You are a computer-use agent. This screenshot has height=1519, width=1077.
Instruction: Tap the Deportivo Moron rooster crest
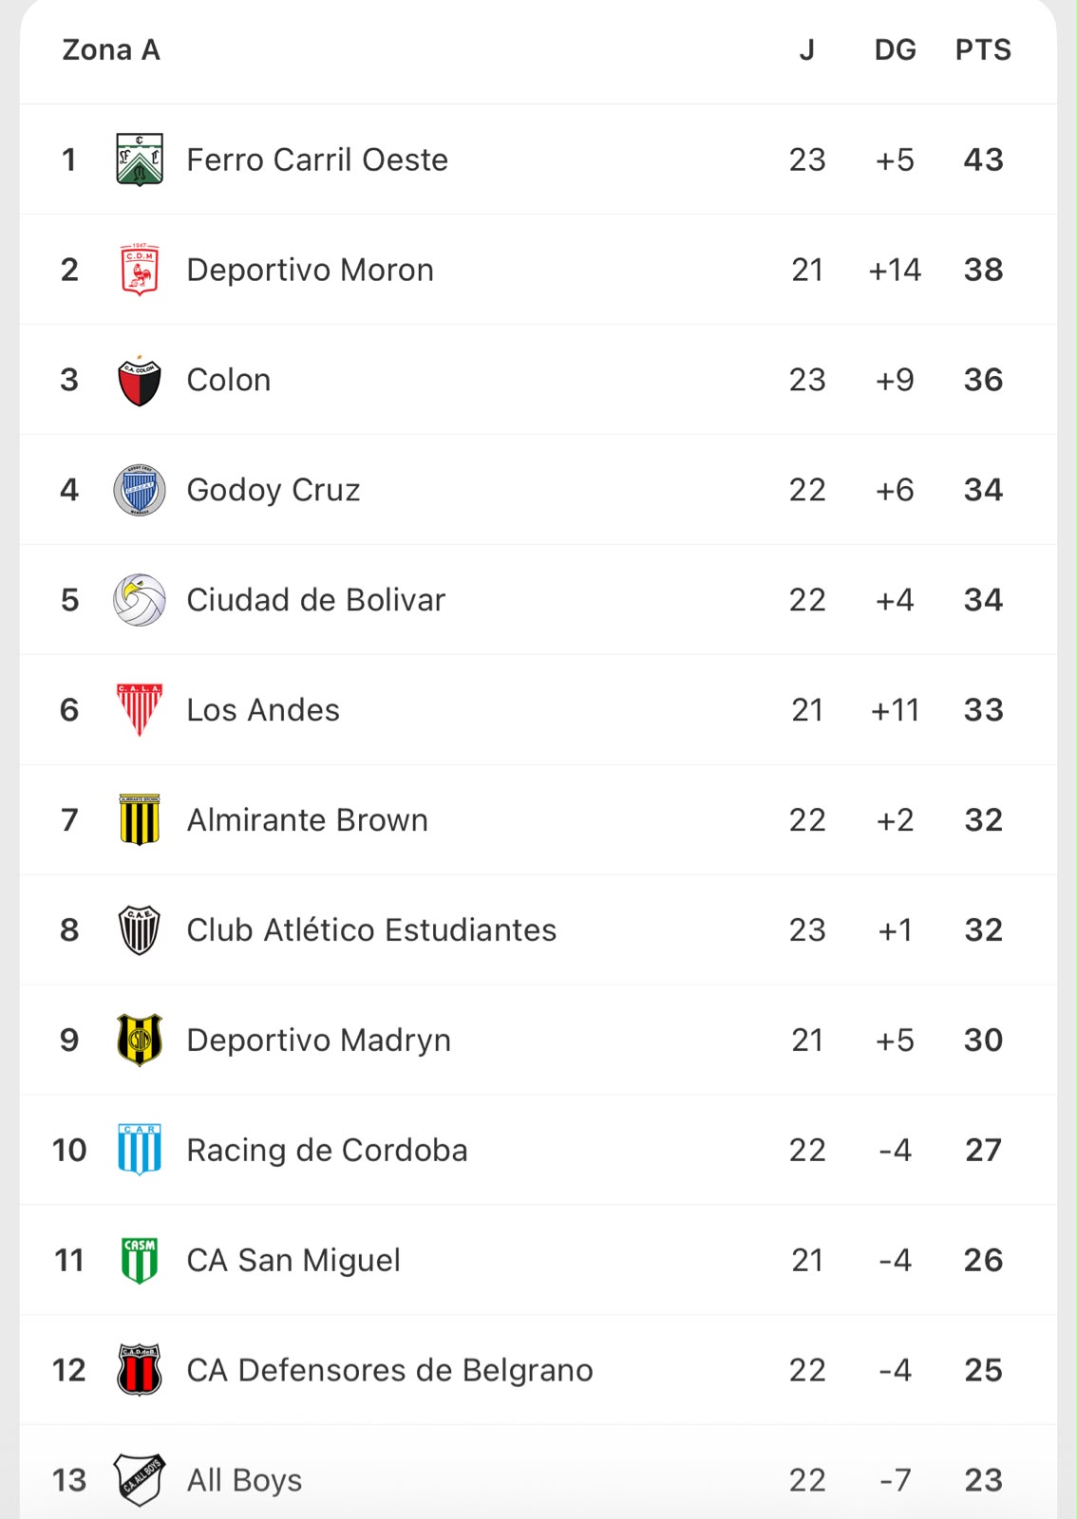pyautogui.click(x=140, y=270)
